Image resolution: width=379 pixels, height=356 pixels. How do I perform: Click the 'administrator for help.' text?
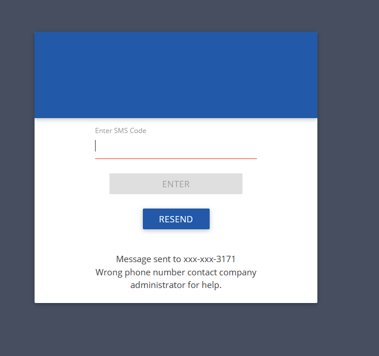coord(176,285)
